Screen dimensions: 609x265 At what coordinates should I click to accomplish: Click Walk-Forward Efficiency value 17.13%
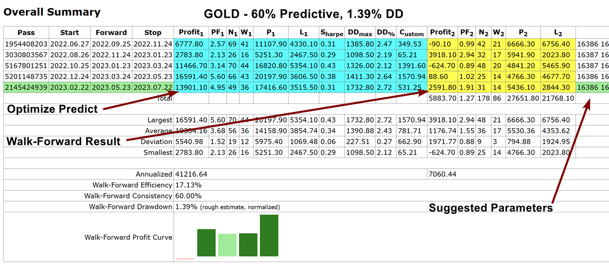(x=188, y=185)
